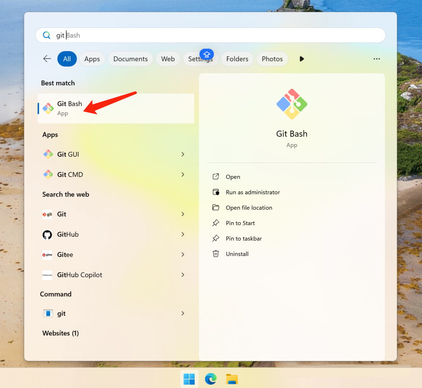Choose Pin to taskbar

point(244,239)
